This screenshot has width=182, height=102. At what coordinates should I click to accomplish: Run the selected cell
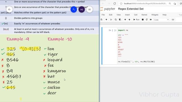tap(136, 20)
